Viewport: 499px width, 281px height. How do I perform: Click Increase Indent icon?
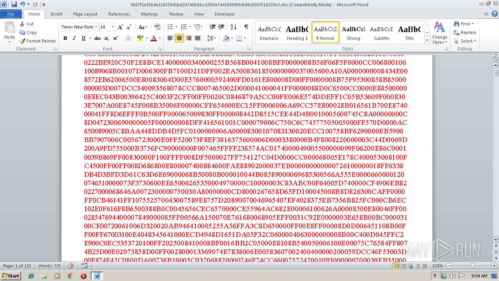click(221, 27)
